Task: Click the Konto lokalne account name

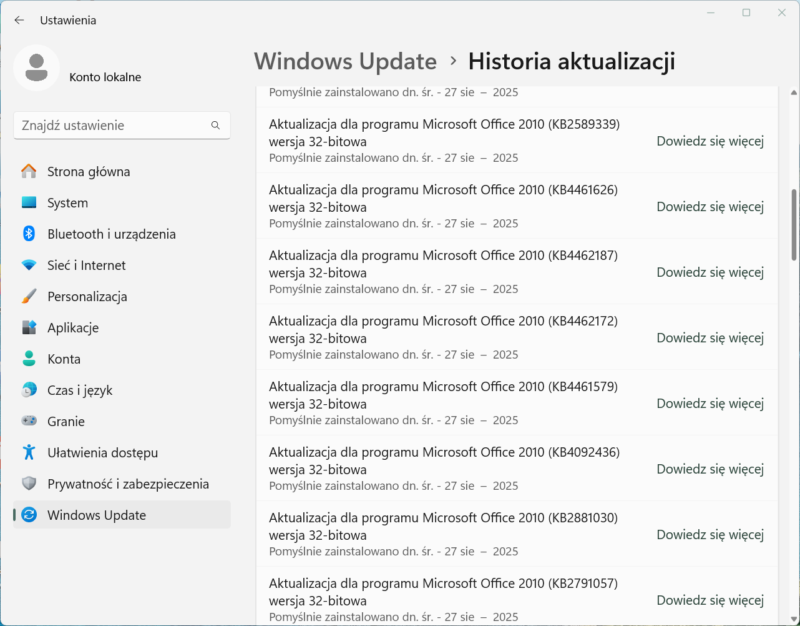Action: point(105,77)
